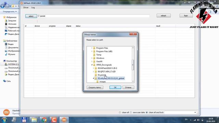
Task: Click the elapse column header
Action: click(x=68, y=26)
